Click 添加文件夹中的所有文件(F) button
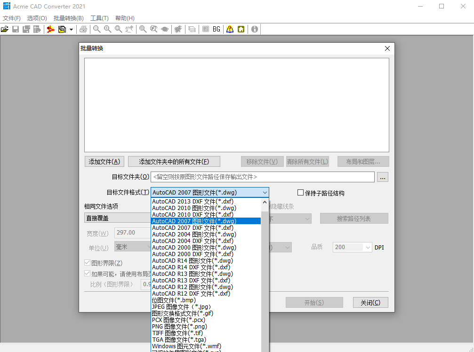474x352 pixels. click(174, 162)
